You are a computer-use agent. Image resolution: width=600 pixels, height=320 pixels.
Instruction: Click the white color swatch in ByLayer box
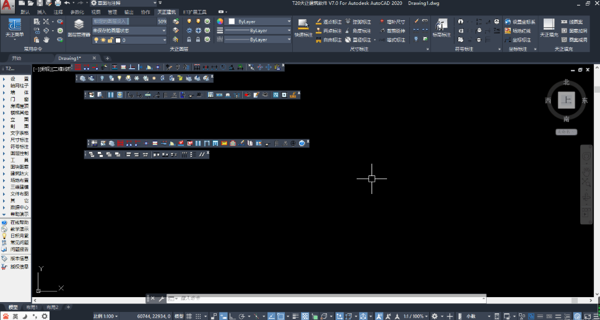(x=232, y=22)
